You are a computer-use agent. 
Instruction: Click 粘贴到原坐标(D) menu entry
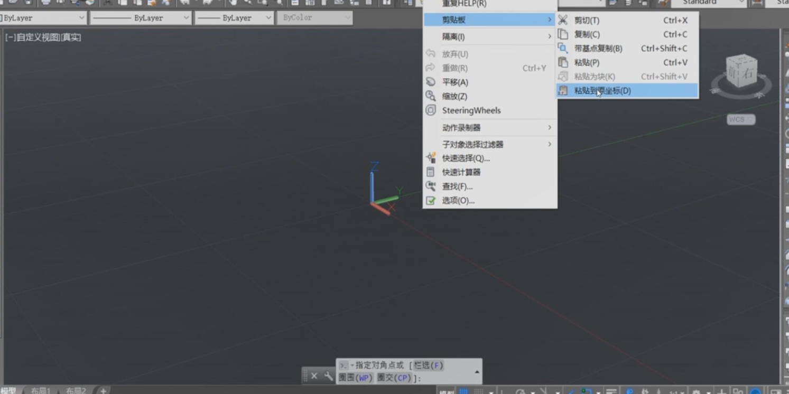(x=627, y=90)
